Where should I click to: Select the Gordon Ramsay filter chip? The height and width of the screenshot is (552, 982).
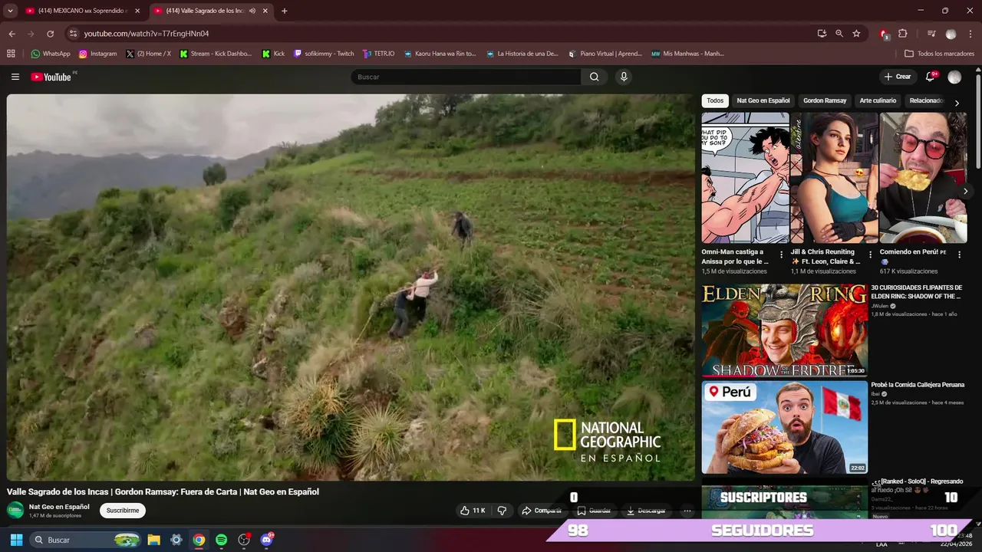(825, 100)
